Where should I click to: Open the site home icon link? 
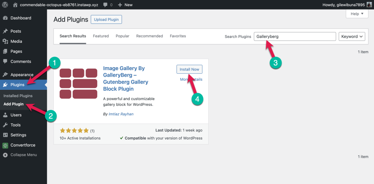[15, 5]
